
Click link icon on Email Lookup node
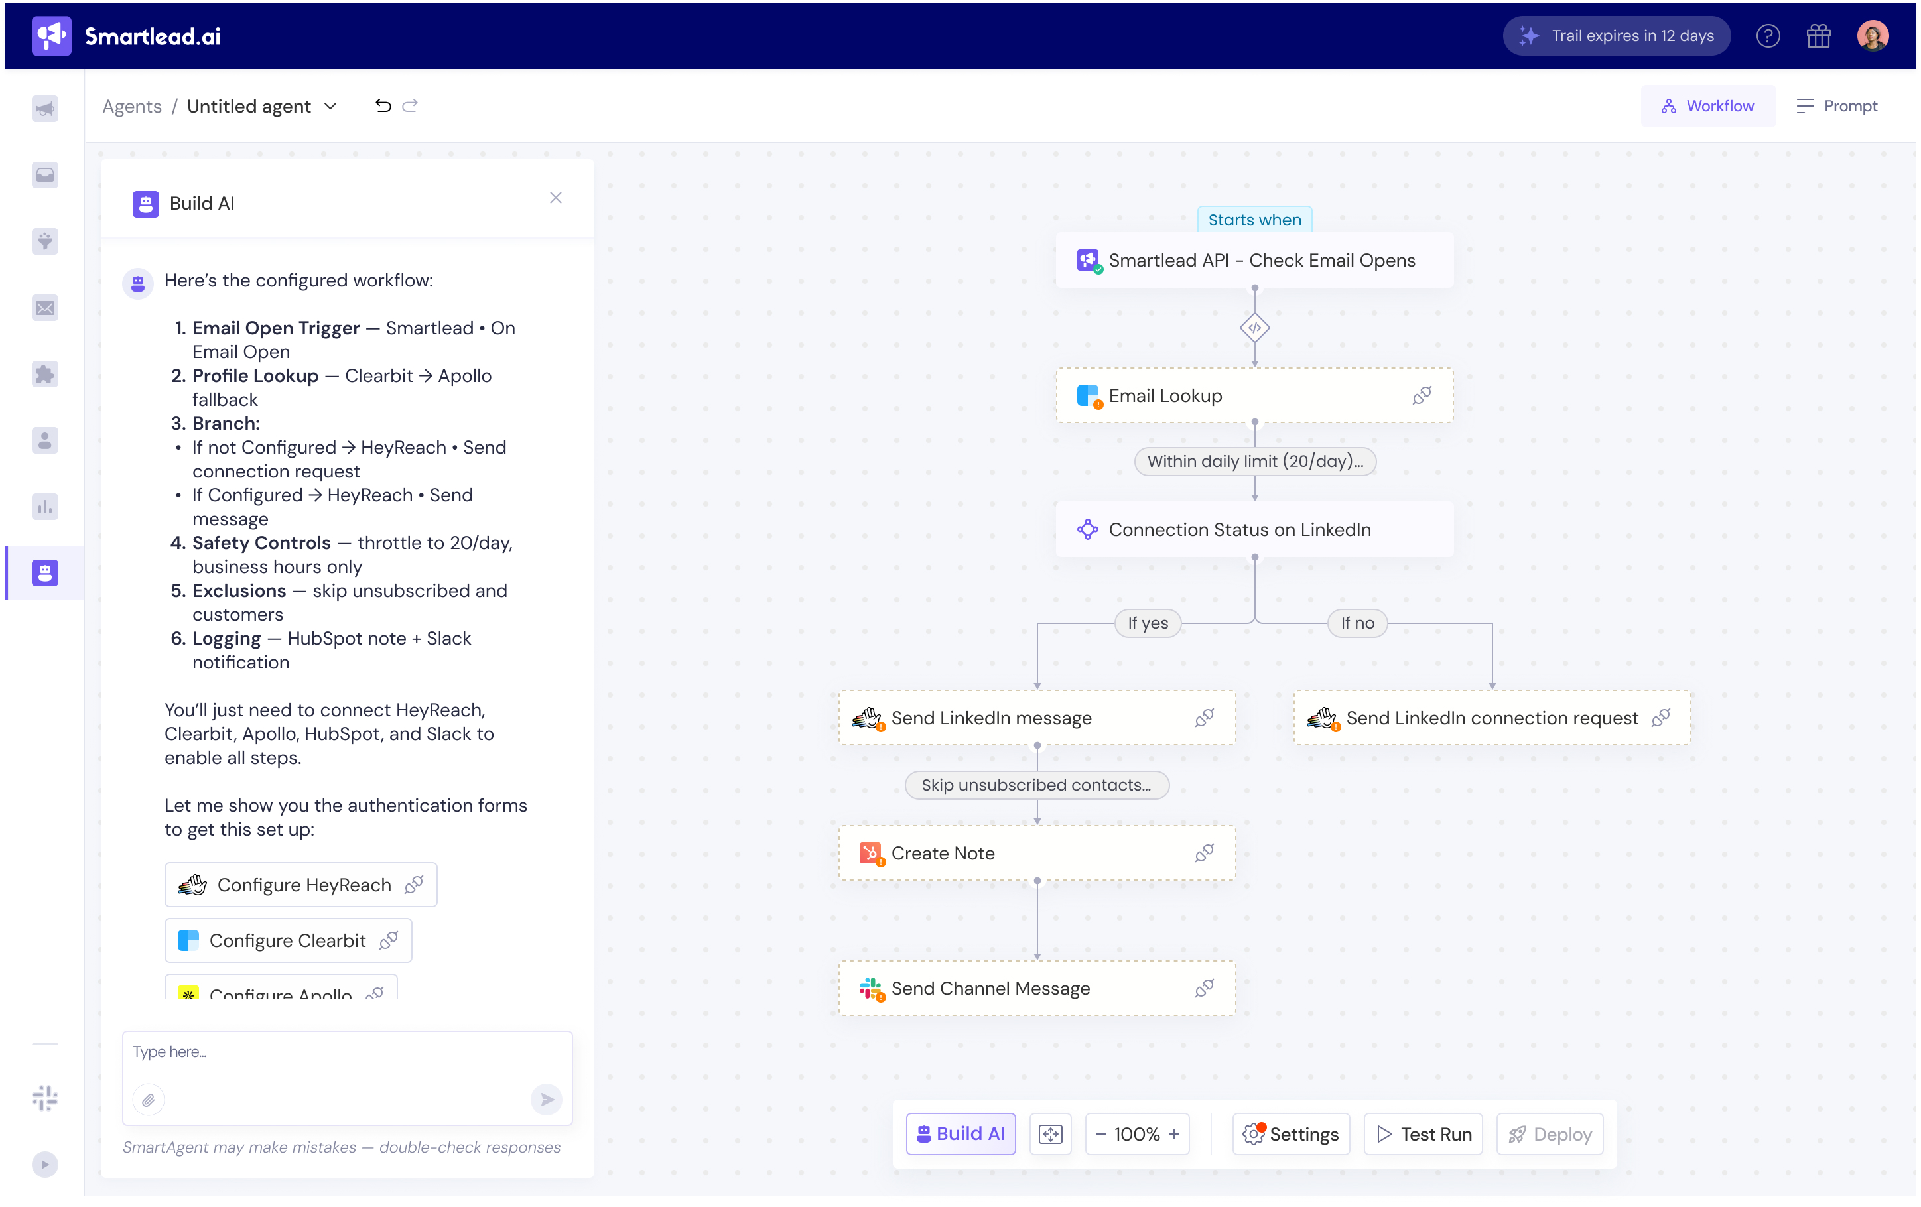[1422, 396]
